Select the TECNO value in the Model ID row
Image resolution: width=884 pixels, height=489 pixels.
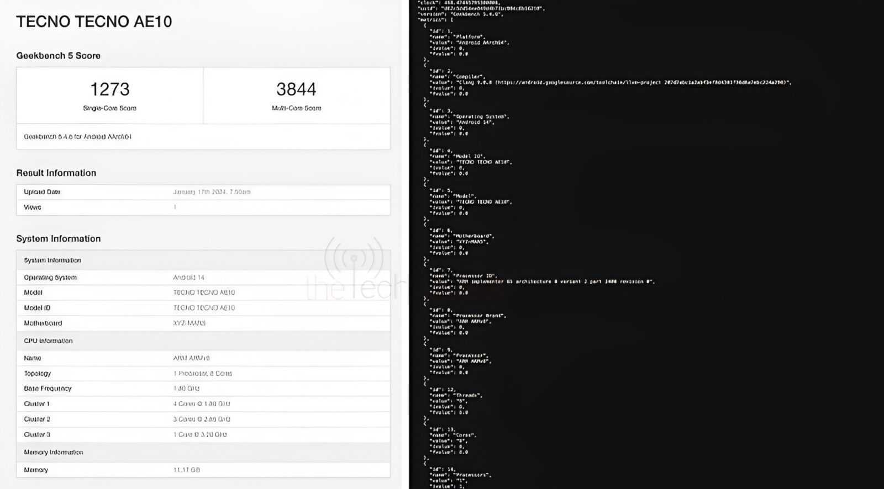tap(204, 308)
